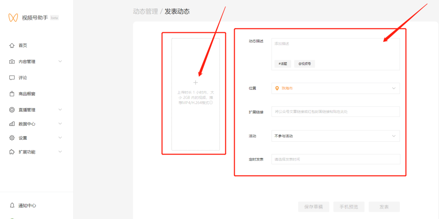Click the 设置 gear icon

point(12,138)
